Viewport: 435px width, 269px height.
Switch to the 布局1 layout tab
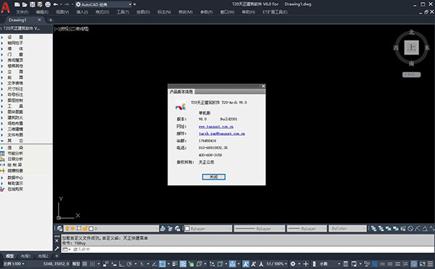click(26, 256)
